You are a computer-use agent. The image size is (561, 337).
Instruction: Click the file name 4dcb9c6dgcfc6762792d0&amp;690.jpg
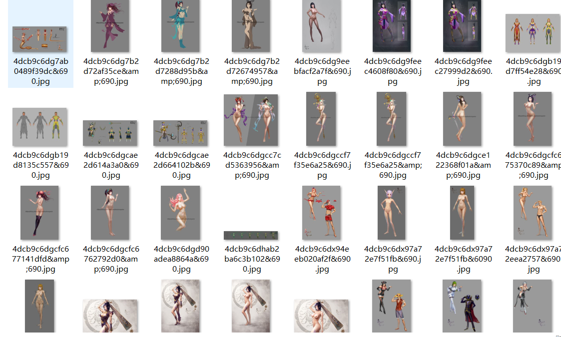(x=111, y=259)
